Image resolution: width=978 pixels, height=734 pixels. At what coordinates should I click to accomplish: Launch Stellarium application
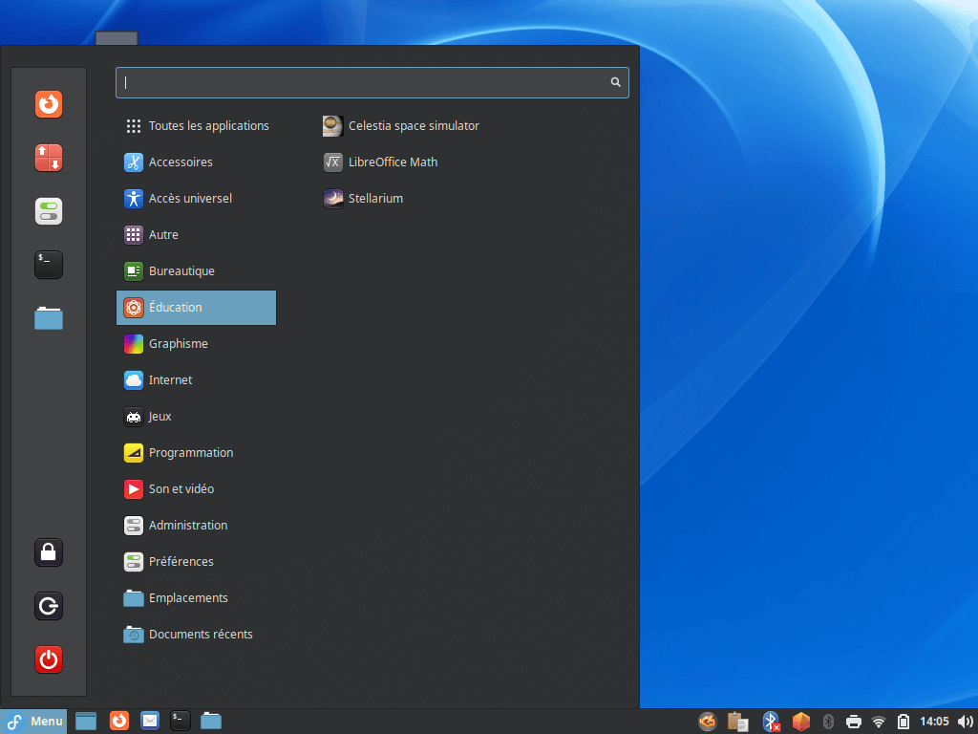[363, 199]
